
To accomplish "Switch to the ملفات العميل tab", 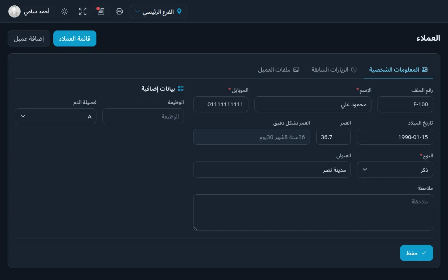I will point(278,70).
